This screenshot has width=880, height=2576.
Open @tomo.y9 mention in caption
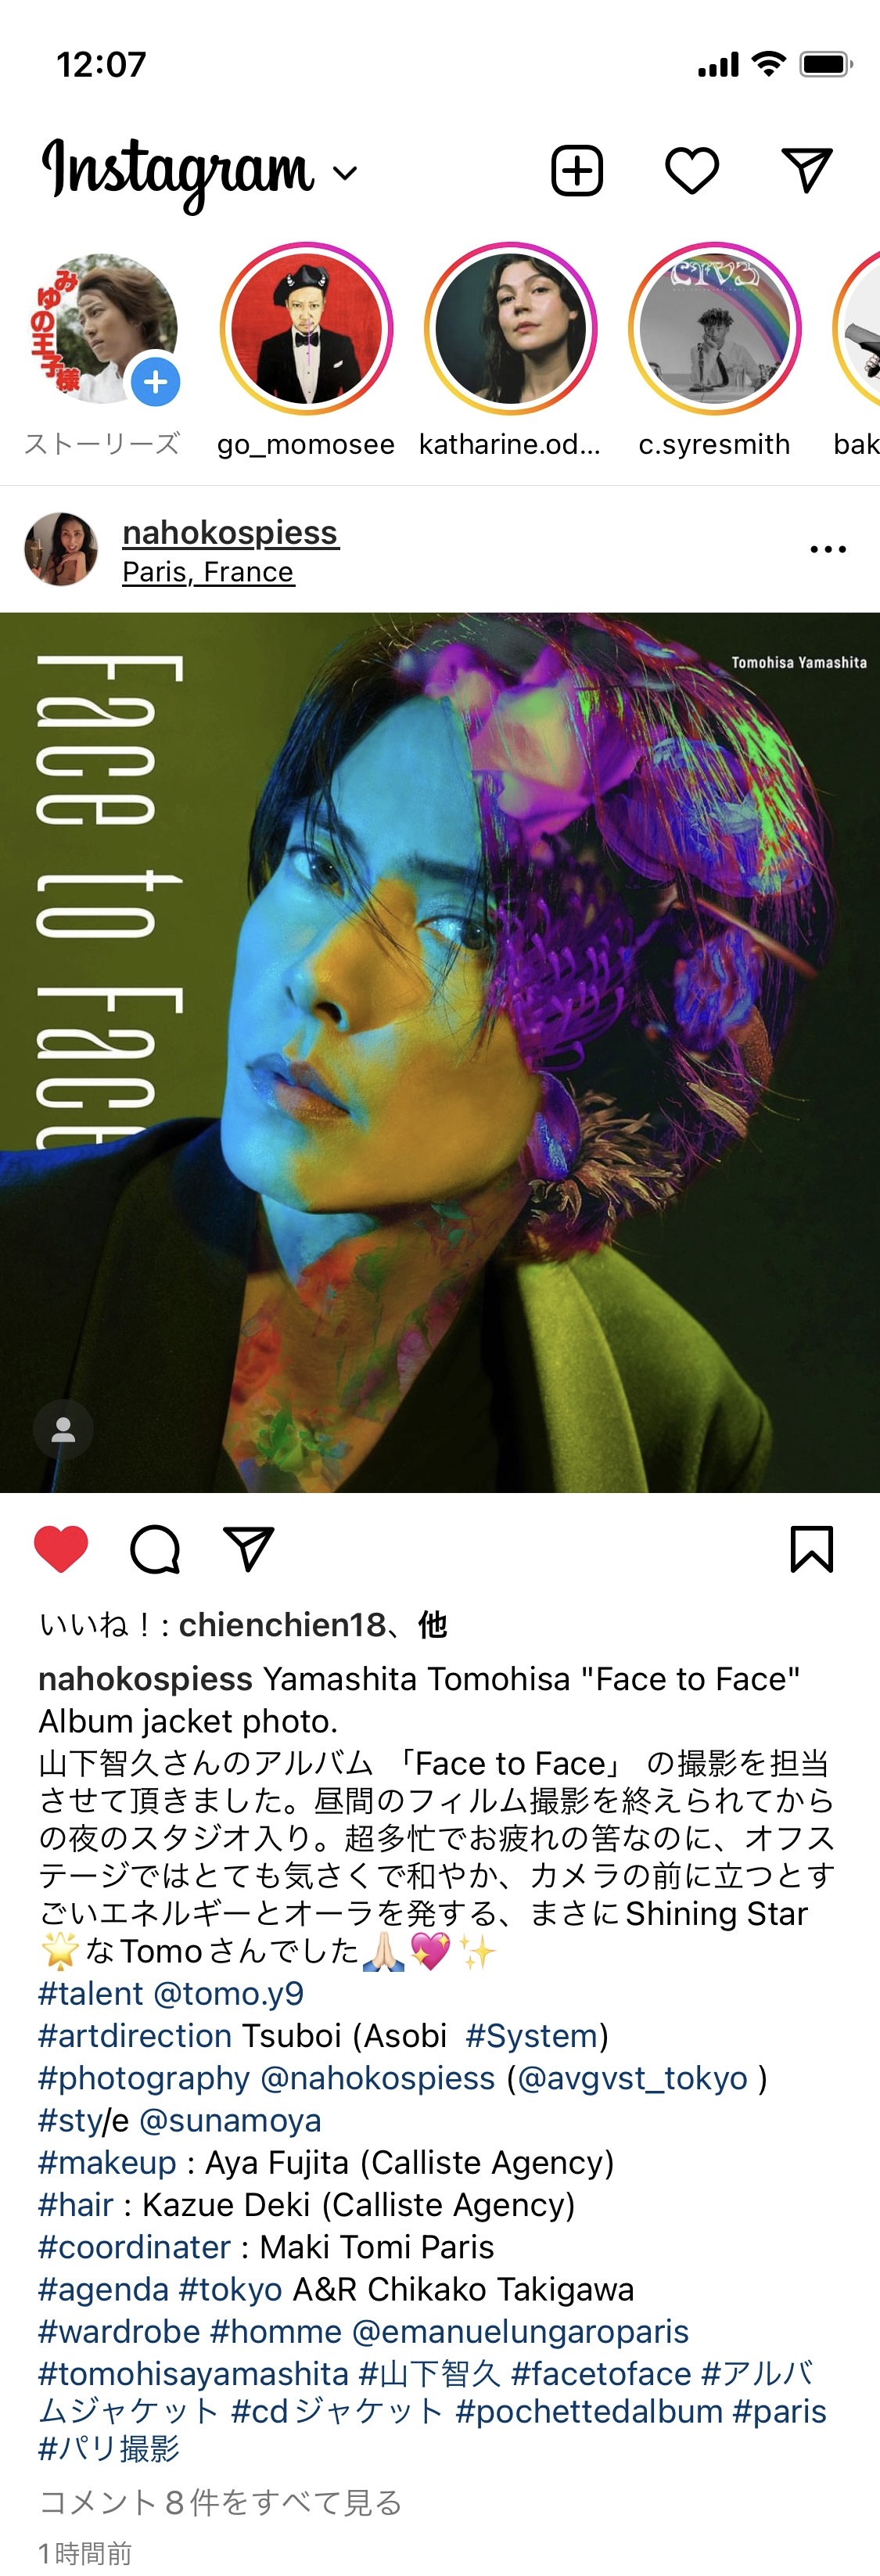pyautogui.click(x=228, y=1993)
